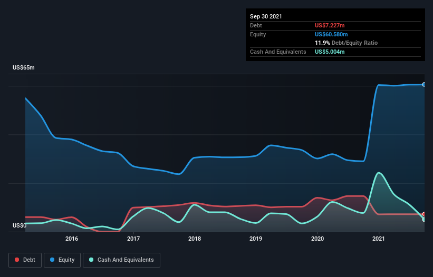
Task: Click the 11.9% Debt/Equity Ratio text
Action: pos(347,43)
